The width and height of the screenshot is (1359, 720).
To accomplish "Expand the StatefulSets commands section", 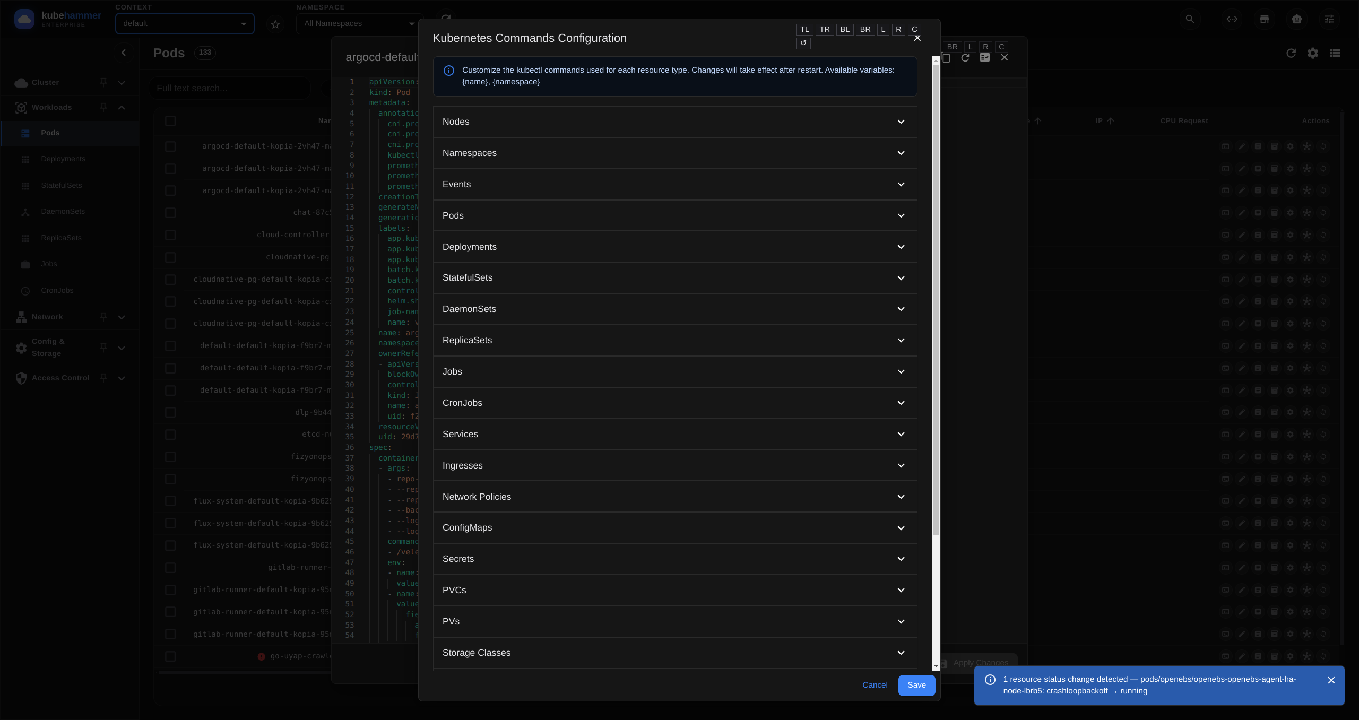I will coord(675,278).
